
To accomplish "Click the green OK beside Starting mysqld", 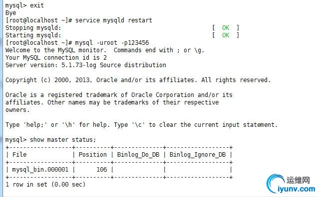I will [x=226, y=35].
